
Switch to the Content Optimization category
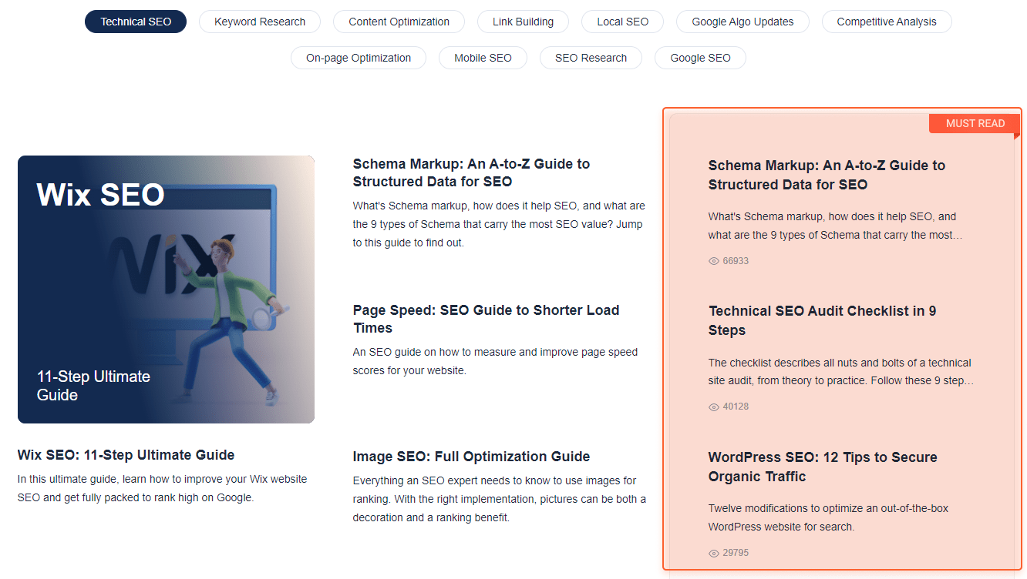[x=399, y=22]
